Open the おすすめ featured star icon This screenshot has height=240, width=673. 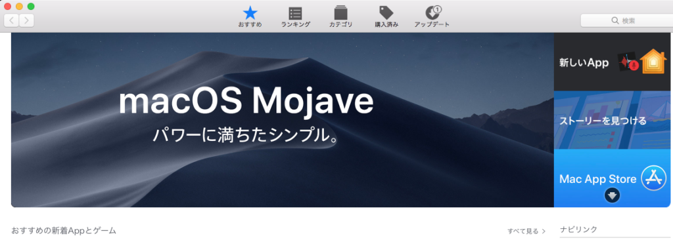[250, 13]
